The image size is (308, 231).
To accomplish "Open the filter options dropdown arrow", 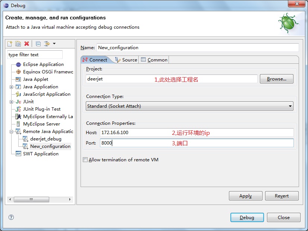I will (x=54, y=44).
